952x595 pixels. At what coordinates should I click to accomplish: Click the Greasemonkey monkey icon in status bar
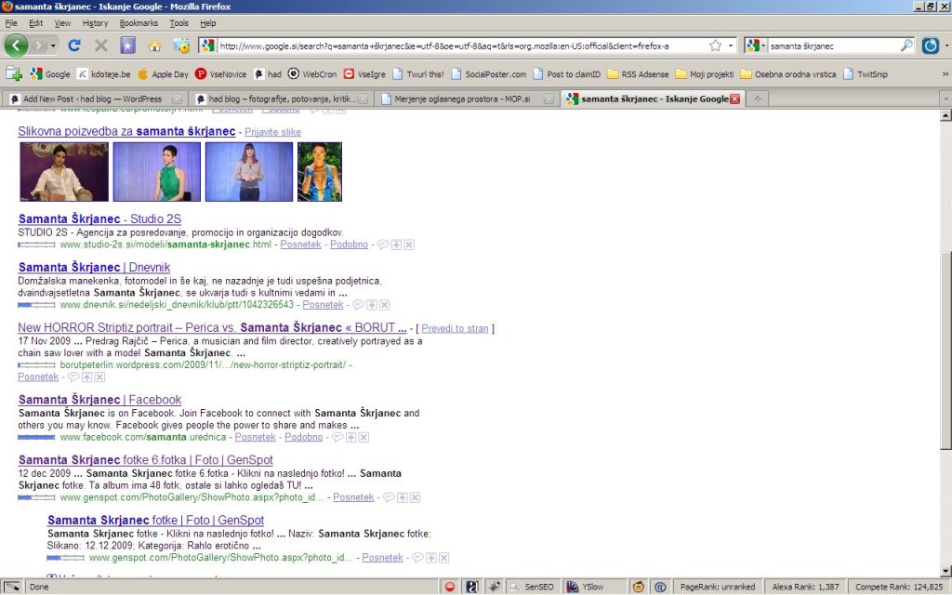638,587
